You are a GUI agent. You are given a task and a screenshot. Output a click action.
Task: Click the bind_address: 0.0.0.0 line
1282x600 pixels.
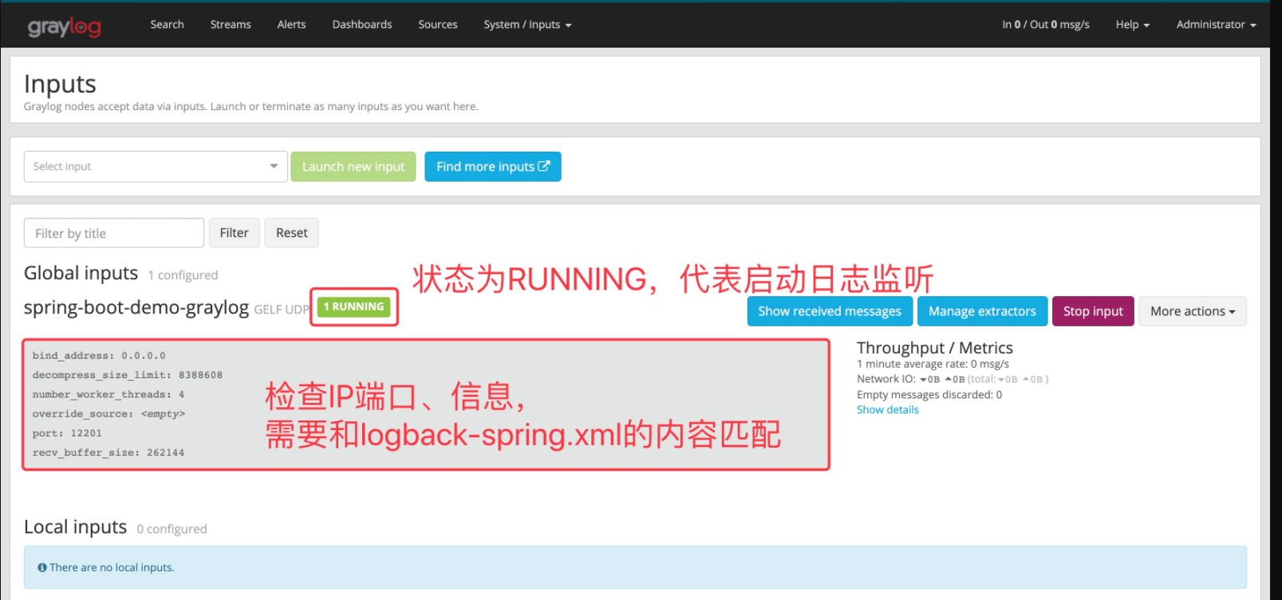pyautogui.click(x=99, y=356)
